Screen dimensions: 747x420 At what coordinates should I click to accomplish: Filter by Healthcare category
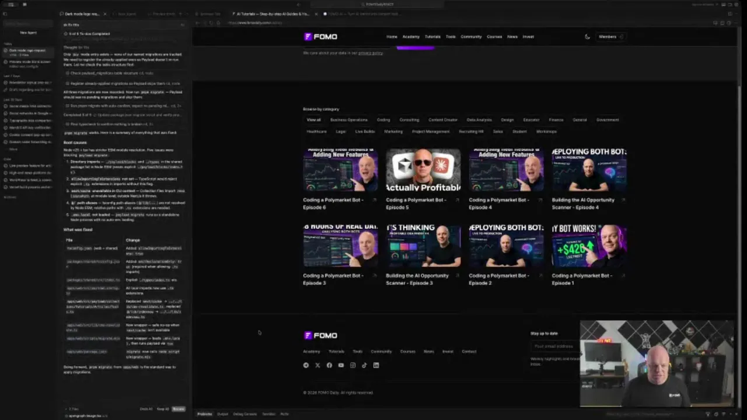click(x=317, y=131)
